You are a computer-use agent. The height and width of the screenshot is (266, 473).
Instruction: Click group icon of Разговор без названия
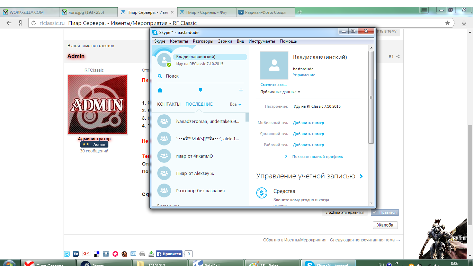pos(164,190)
